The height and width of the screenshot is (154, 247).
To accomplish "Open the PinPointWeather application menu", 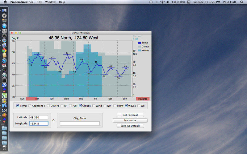I will pyautogui.click(x=22, y=2).
